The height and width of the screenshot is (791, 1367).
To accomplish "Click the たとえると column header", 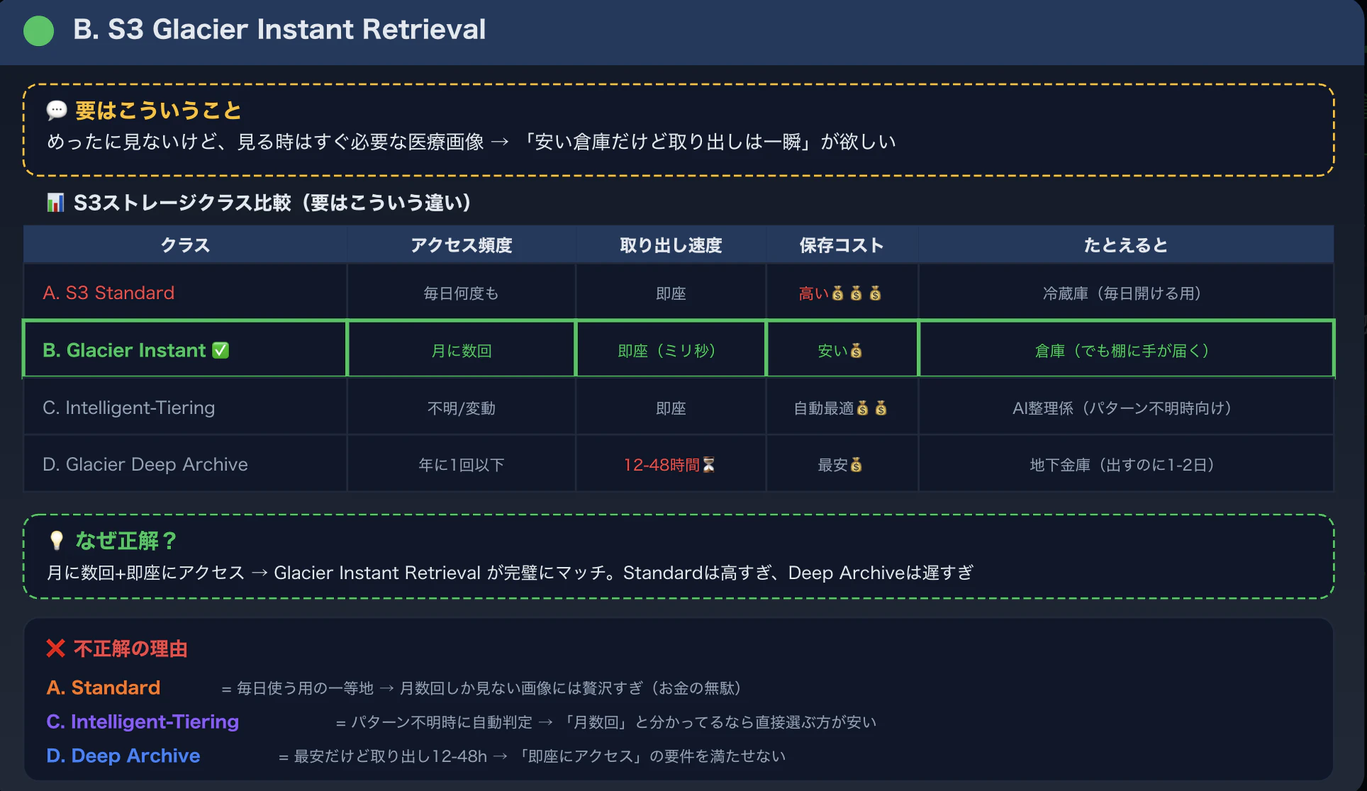I will pos(1126,245).
